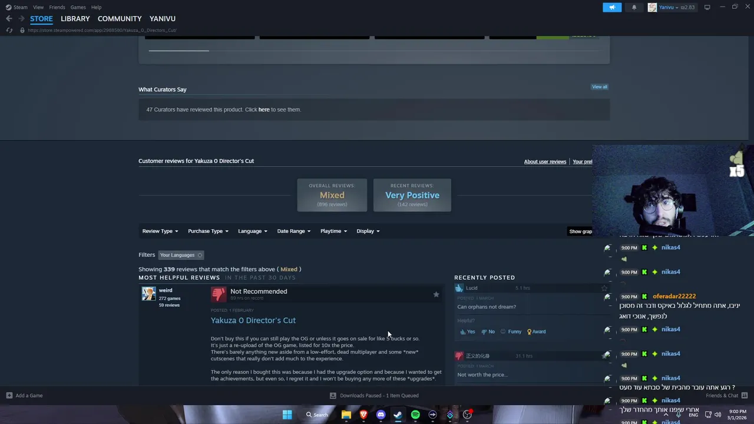Click the thumbs-down icon beside 正义的化身

pos(459,356)
